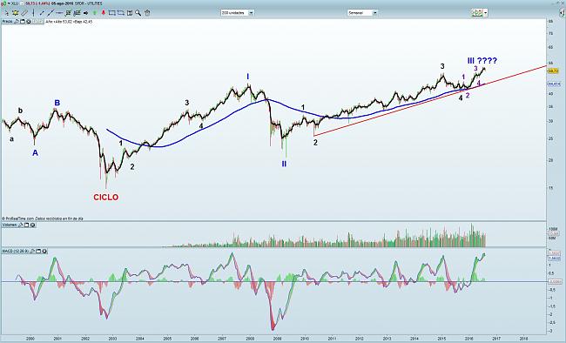Open MACD indicator wrench settings
This screenshot has height=343, width=566.
coord(31,251)
